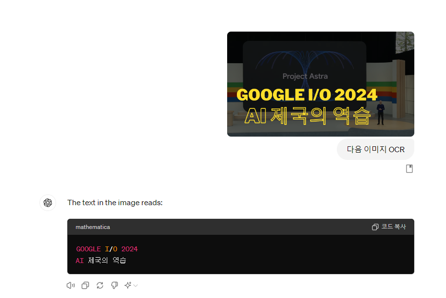Click the '다음 이미지 OCR' message bubble
Screen dimensions: 446x298
(x=375, y=149)
